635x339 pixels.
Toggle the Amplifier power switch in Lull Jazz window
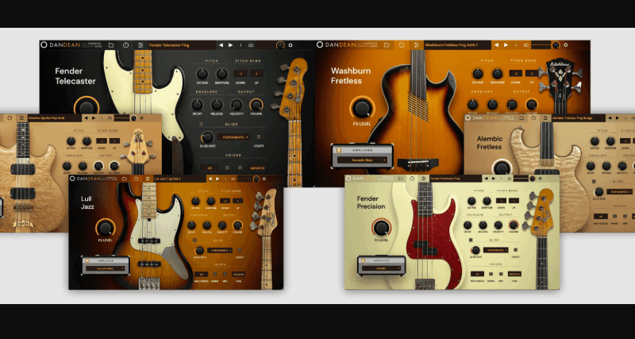coord(88,261)
